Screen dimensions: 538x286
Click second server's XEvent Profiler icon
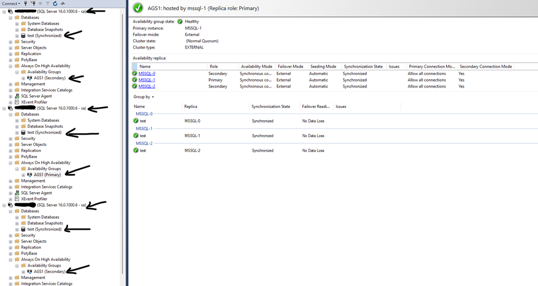tap(17, 199)
